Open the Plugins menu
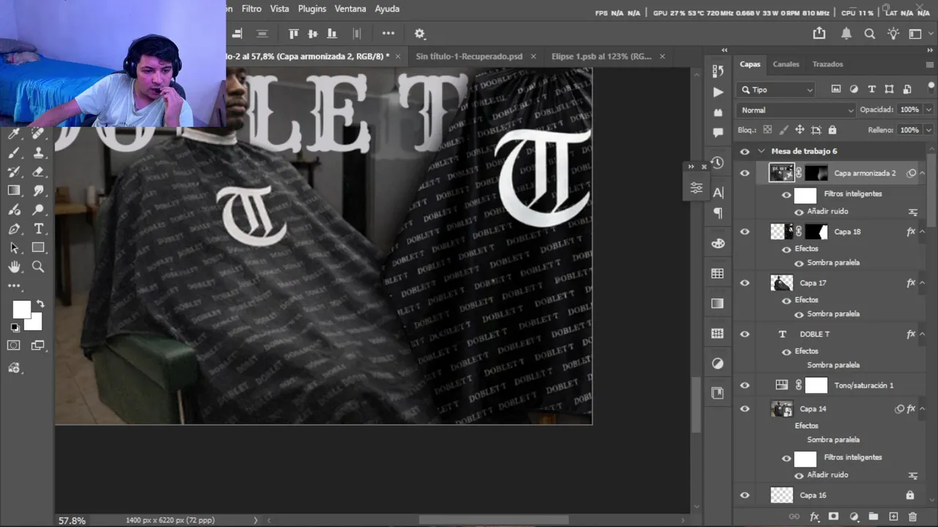The width and height of the screenshot is (938, 527). click(312, 9)
